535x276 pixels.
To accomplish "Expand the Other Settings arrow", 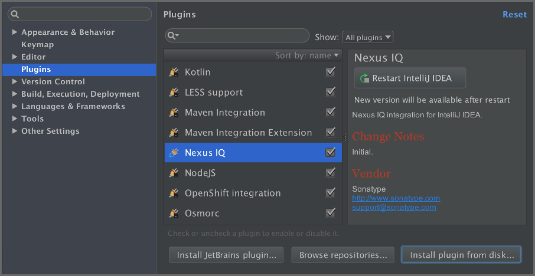I will tap(14, 131).
